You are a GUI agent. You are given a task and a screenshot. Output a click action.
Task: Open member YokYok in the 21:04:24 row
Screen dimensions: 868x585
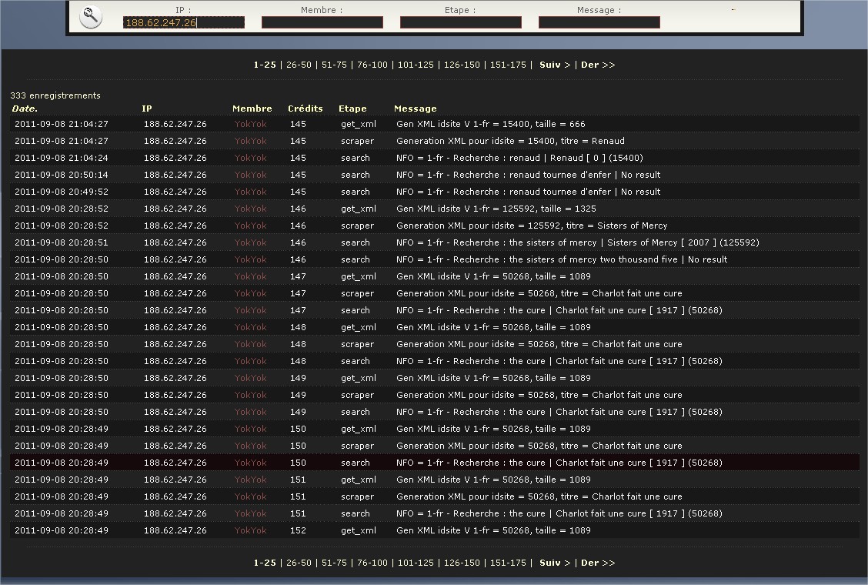tap(250, 158)
